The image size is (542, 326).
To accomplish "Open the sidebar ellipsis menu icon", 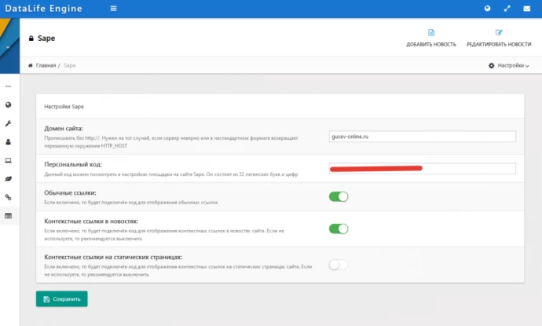I will pos(9,86).
